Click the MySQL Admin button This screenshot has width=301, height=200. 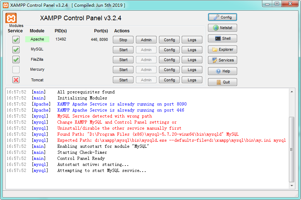click(146, 50)
